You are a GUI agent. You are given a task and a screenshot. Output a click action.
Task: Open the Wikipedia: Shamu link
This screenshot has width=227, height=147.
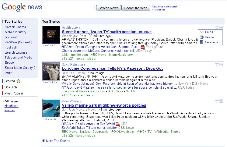tap(167, 132)
